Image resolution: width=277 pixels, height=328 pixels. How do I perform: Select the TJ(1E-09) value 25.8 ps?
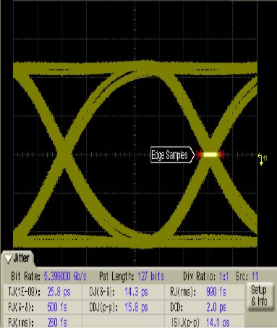[59, 292]
